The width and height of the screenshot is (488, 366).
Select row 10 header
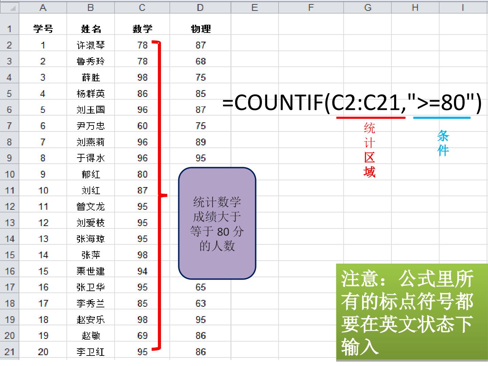pos(9,174)
